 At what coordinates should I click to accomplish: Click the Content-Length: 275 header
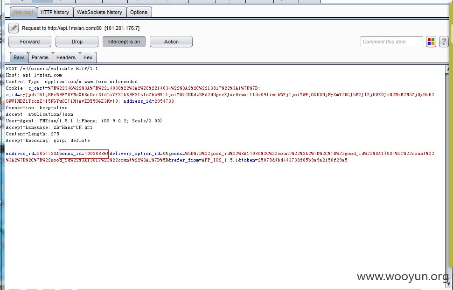click(x=32, y=134)
